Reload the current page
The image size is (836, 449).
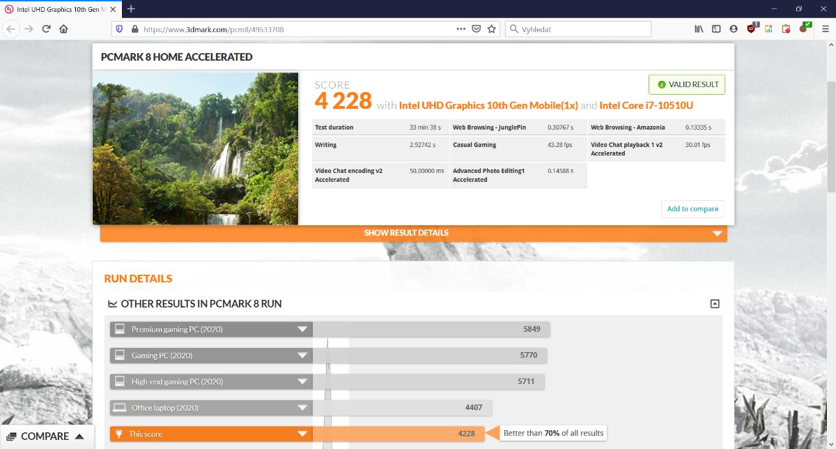coord(46,29)
